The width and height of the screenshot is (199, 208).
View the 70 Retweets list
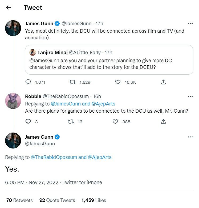coord(19,200)
